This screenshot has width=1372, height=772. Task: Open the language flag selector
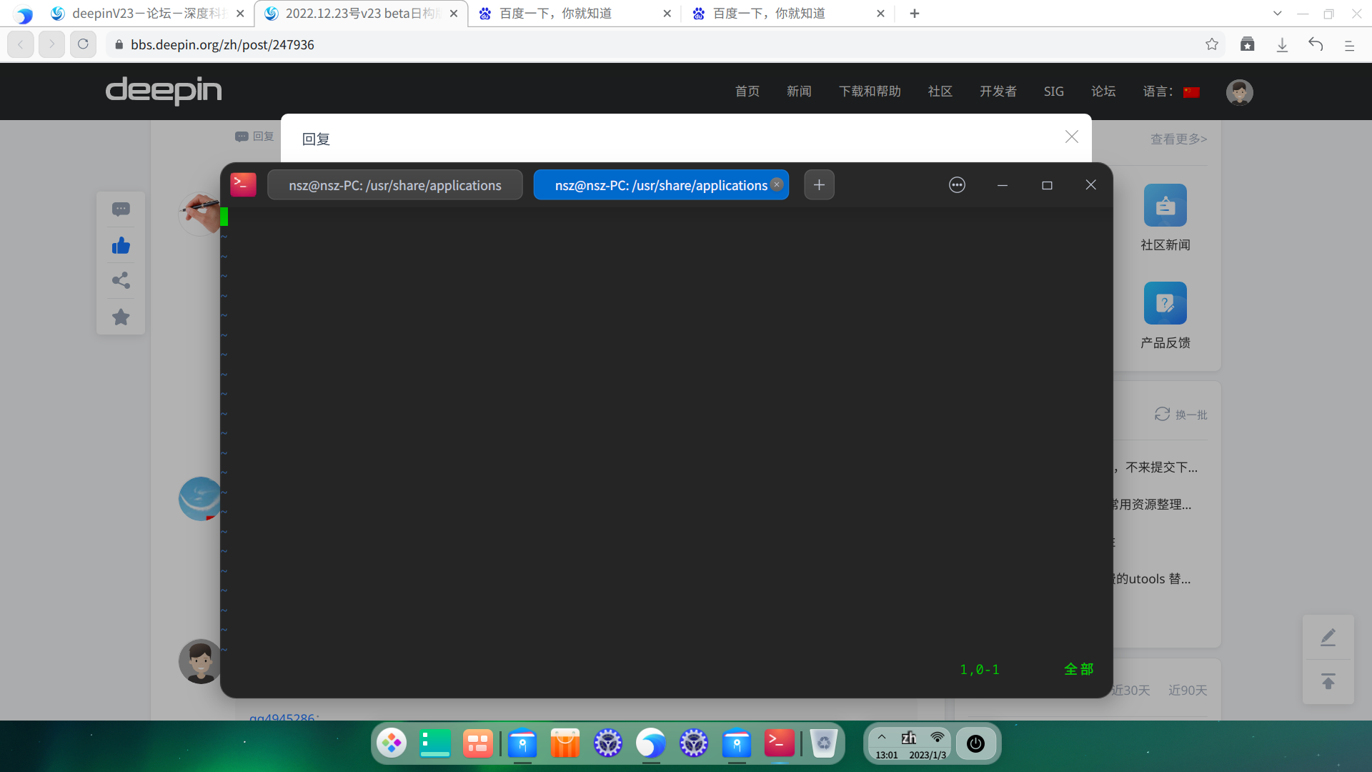(1191, 92)
